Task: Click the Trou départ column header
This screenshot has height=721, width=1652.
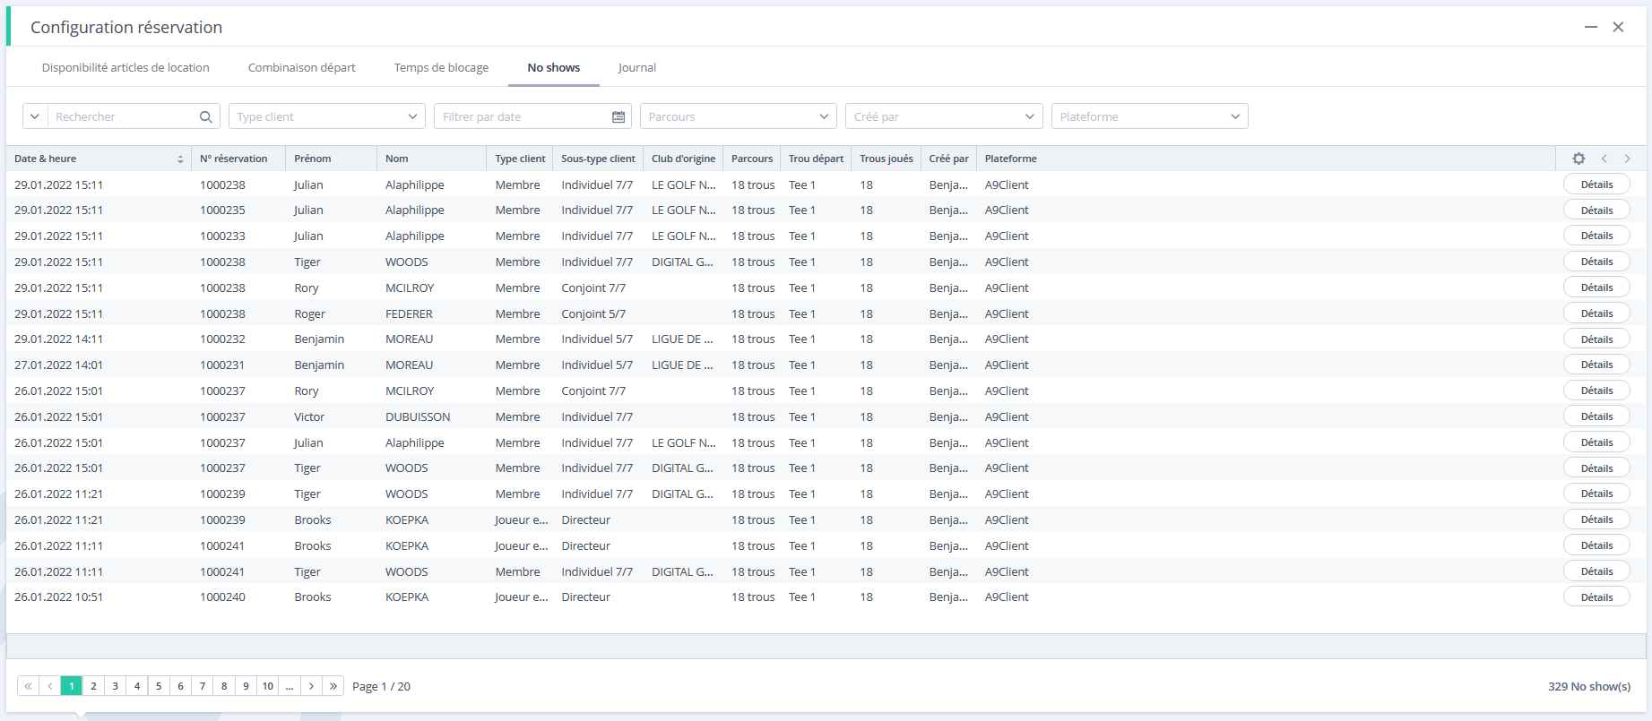Action: (817, 159)
